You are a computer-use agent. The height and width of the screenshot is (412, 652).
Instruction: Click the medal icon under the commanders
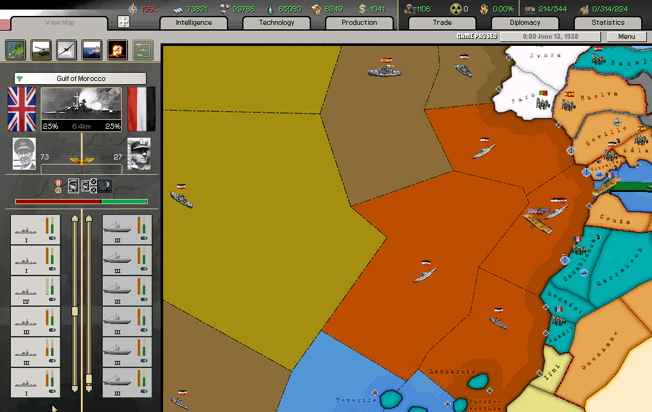[x=59, y=186]
